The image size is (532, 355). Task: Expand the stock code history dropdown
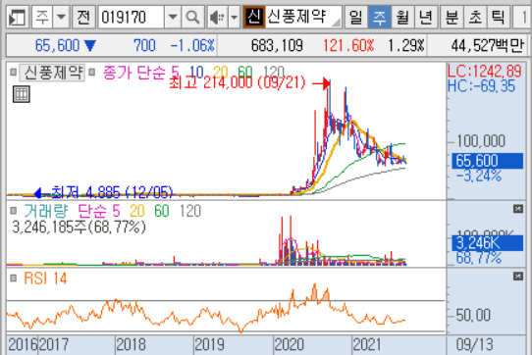(x=173, y=17)
